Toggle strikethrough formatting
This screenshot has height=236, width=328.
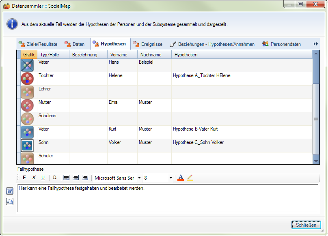coord(54,178)
